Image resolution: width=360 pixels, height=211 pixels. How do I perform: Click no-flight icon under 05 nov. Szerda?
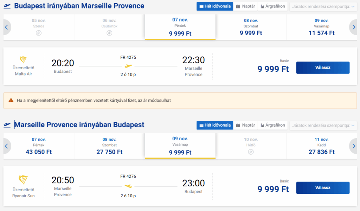pos(39,33)
